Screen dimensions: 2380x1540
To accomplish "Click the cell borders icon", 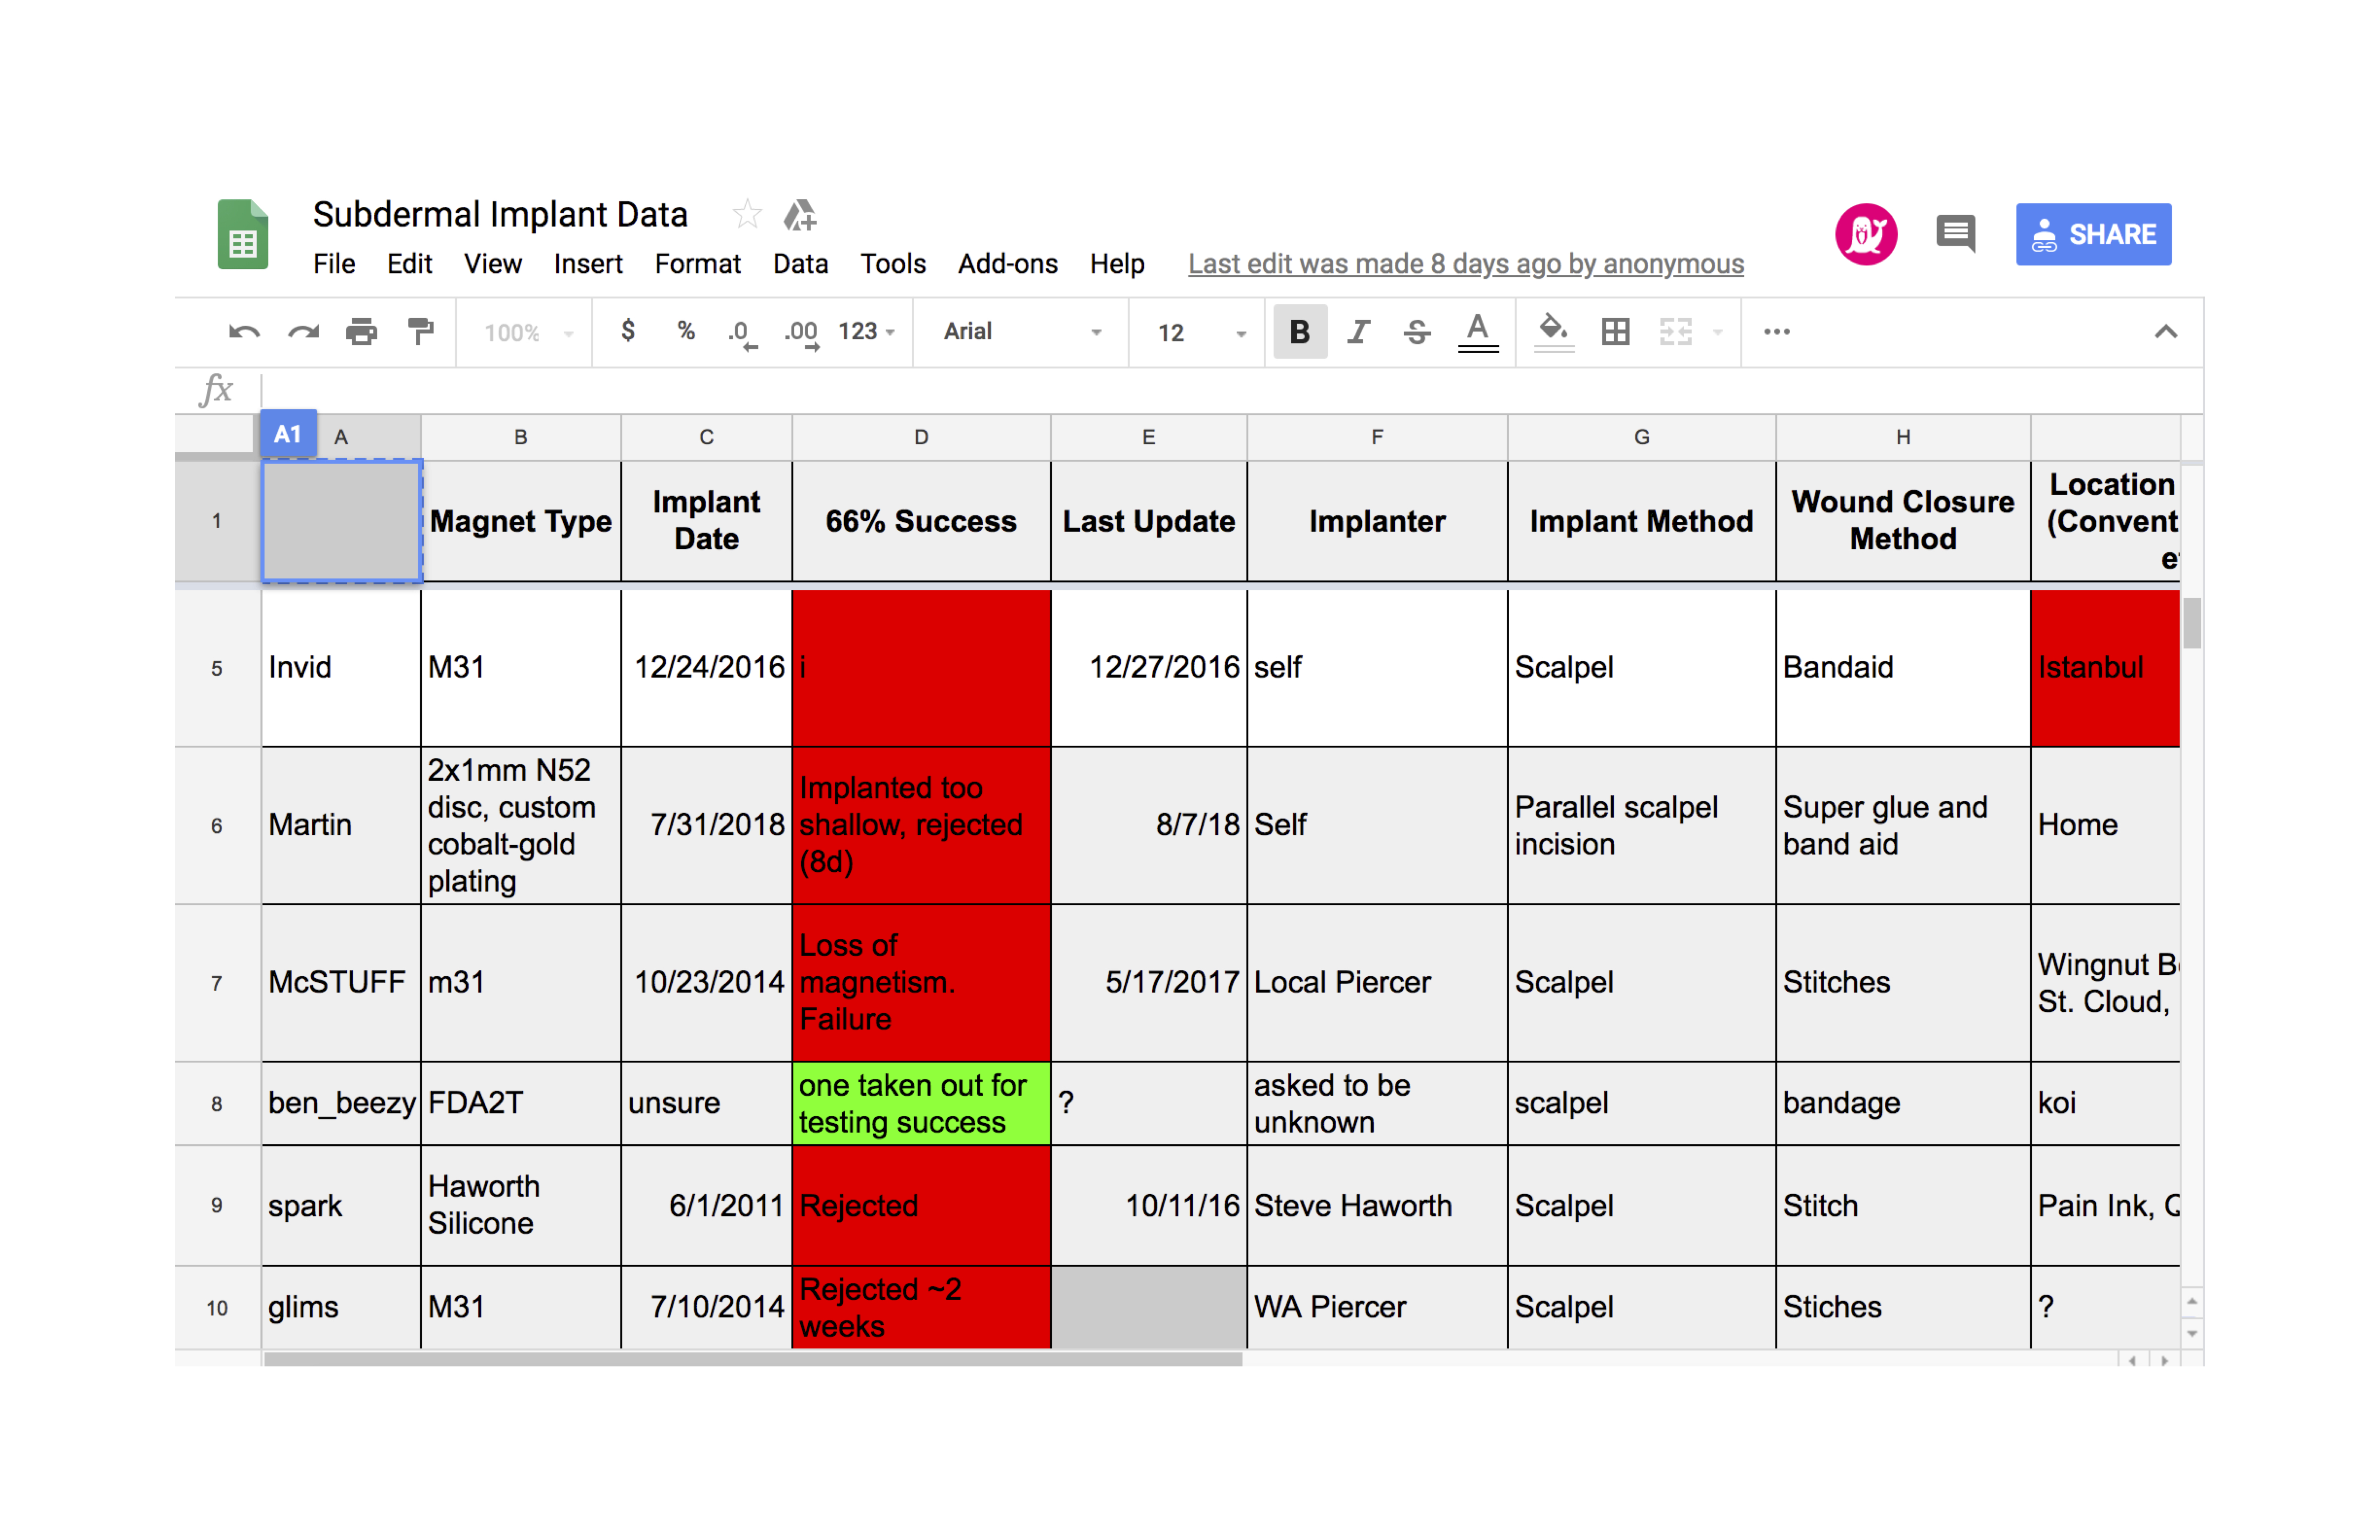I will [x=1615, y=331].
